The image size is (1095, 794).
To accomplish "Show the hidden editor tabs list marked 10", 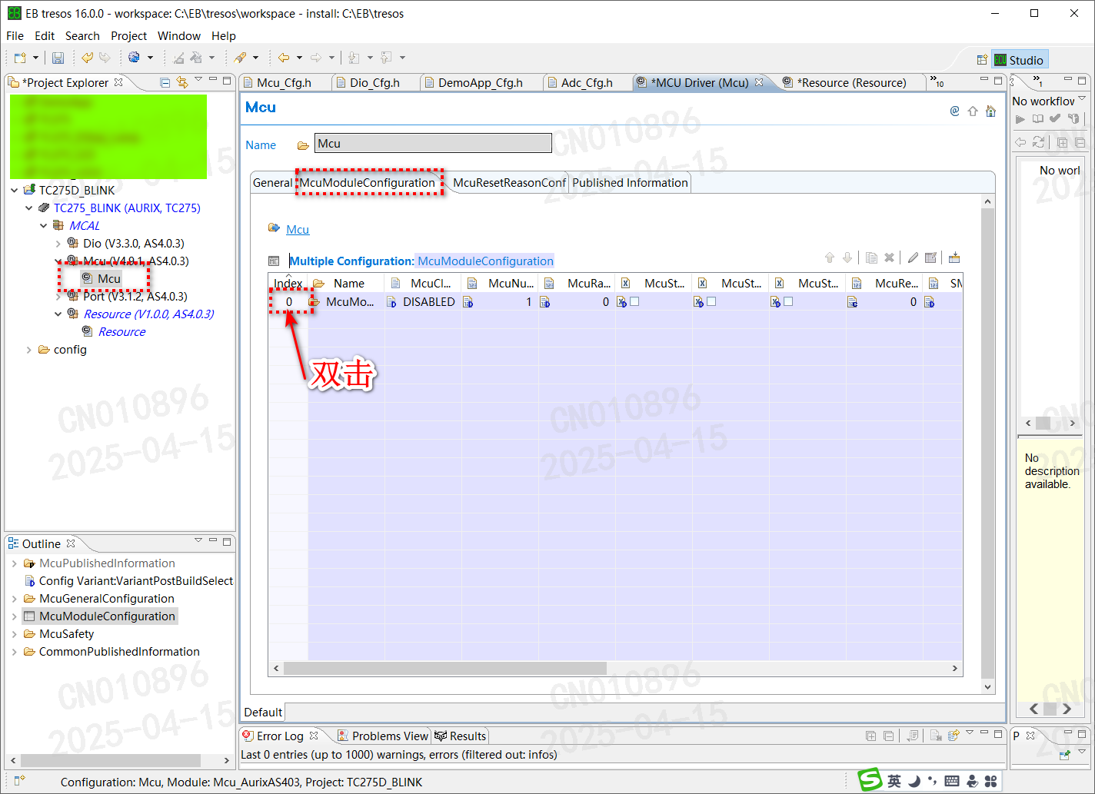I will point(937,81).
